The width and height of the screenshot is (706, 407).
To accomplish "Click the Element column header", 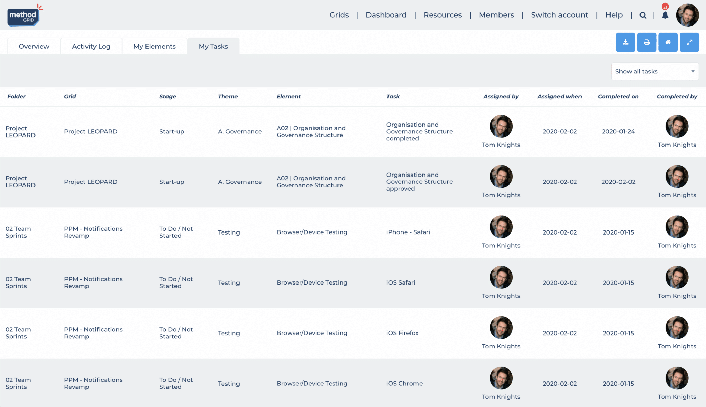I will (289, 96).
